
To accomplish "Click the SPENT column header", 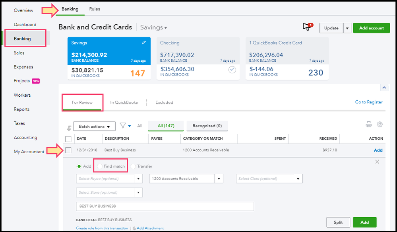I will pyautogui.click(x=280, y=138).
